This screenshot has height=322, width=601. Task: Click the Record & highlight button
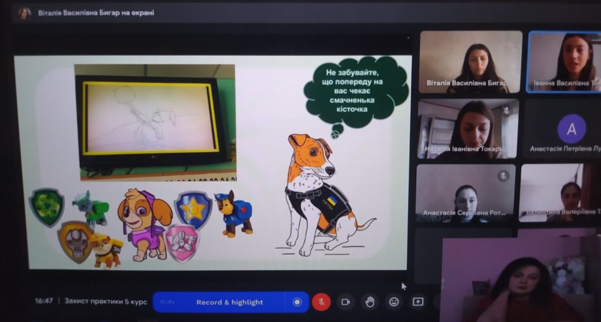230,303
